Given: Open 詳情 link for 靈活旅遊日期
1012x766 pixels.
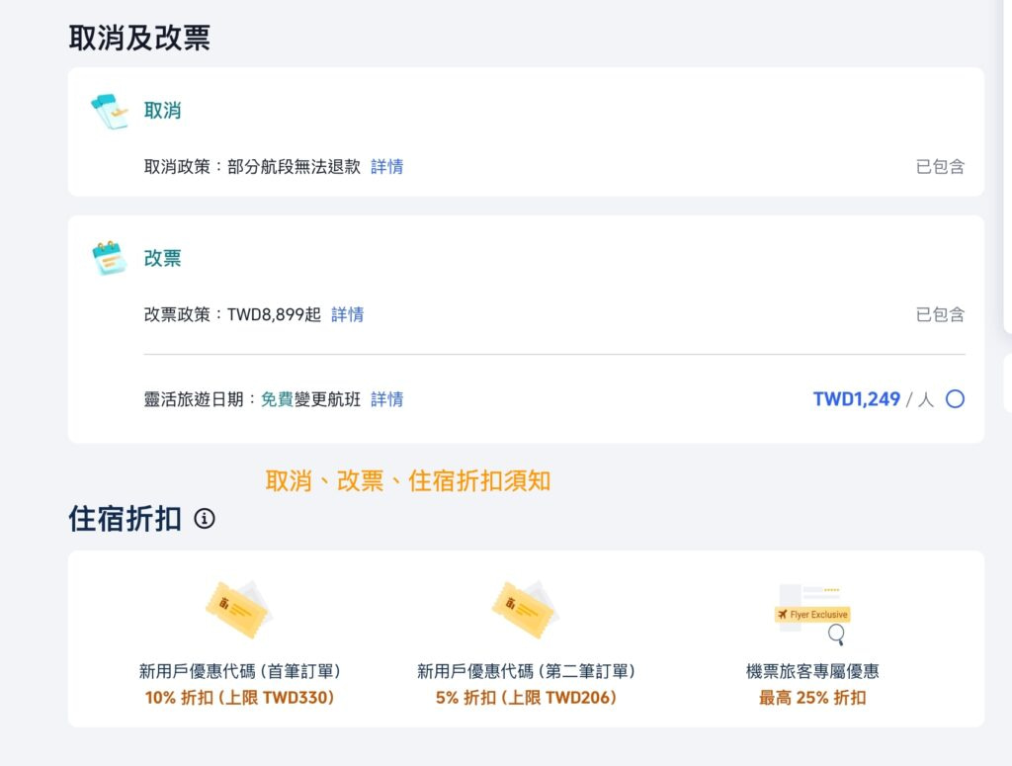Looking at the screenshot, I should click(387, 398).
